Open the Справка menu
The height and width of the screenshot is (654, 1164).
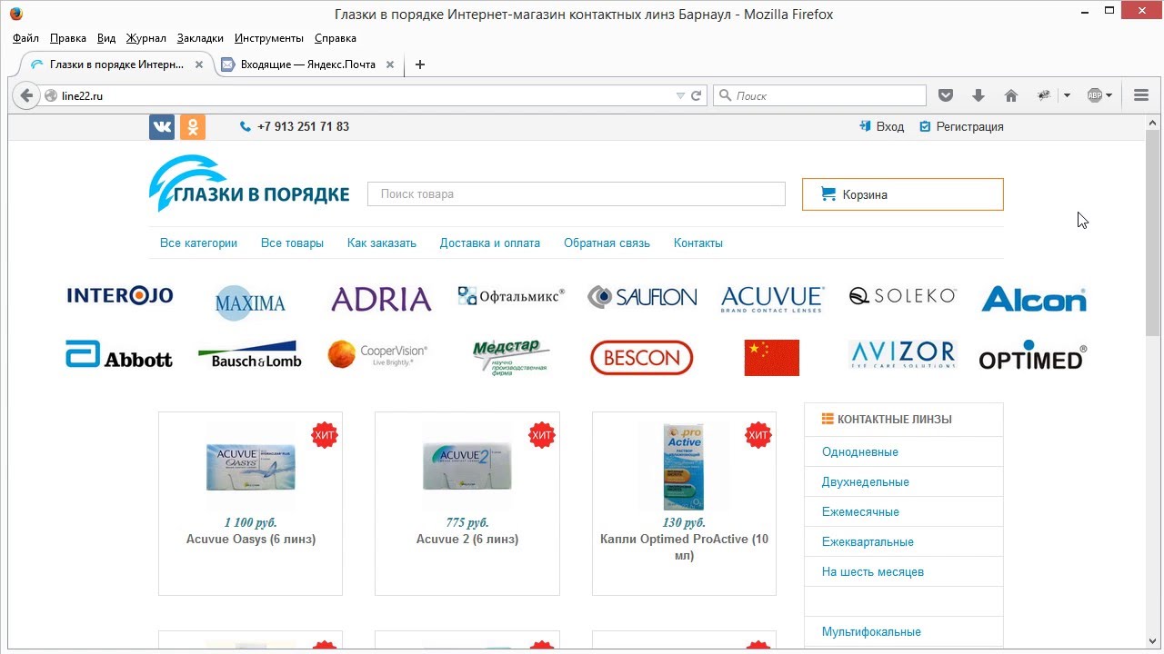pyautogui.click(x=336, y=38)
